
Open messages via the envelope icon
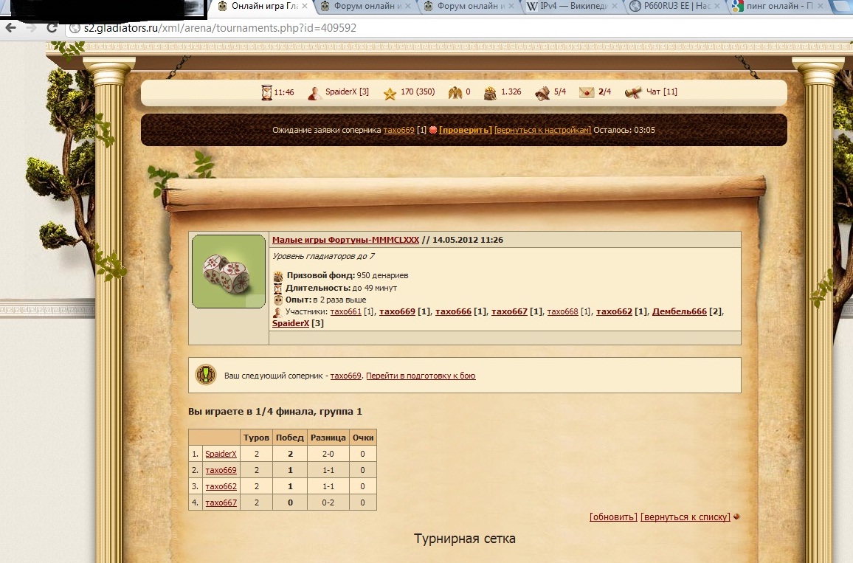(587, 92)
